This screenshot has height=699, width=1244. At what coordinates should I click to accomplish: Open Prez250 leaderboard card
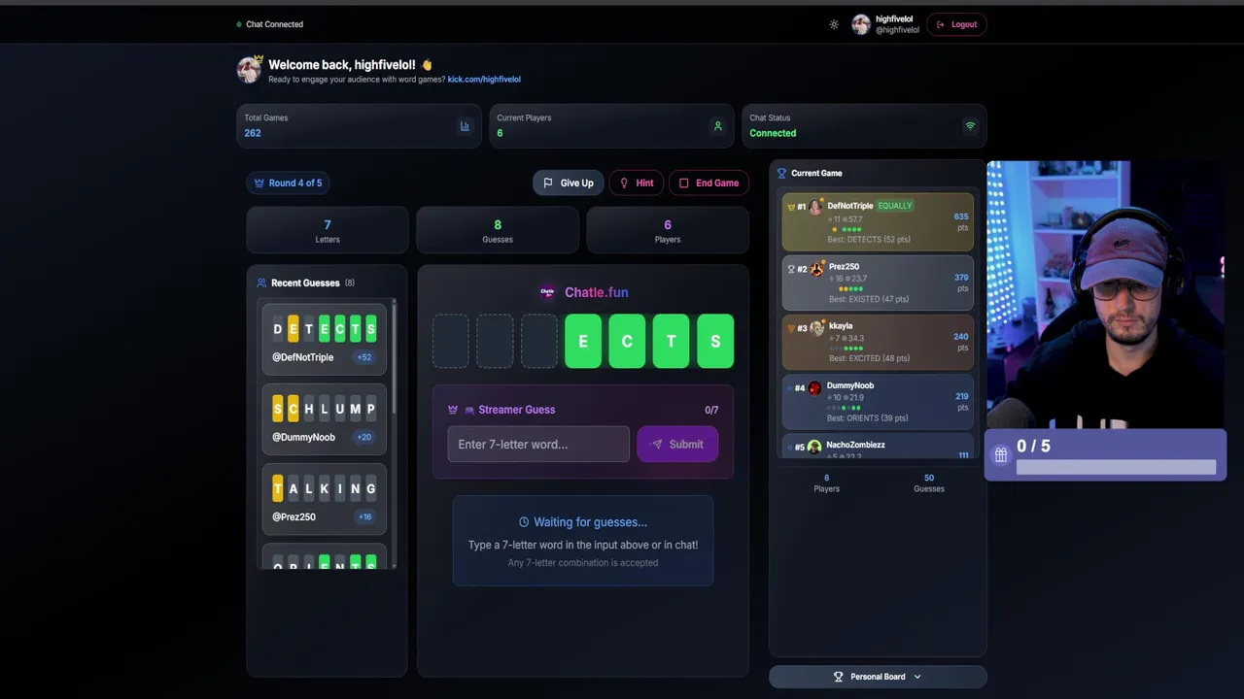click(878, 283)
